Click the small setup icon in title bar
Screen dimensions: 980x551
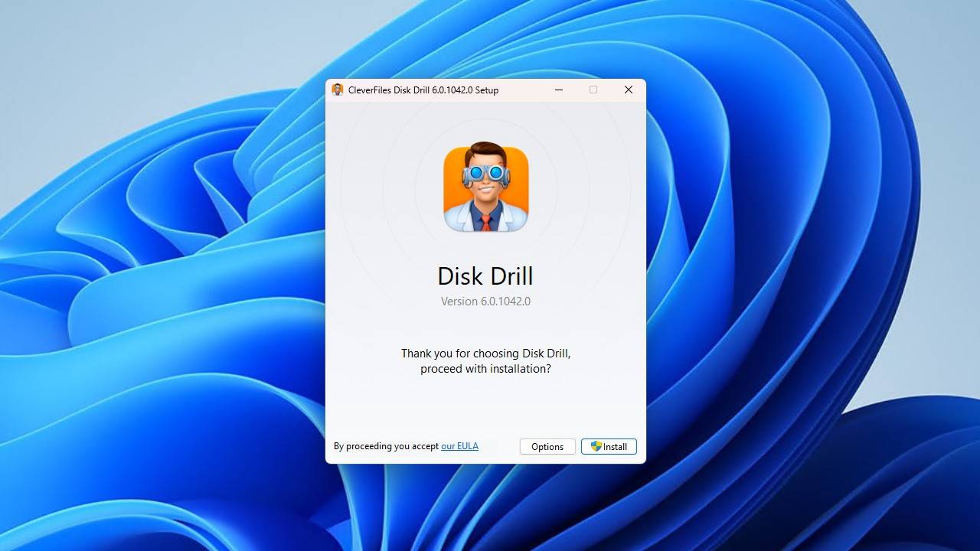pyautogui.click(x=338, y=90)
